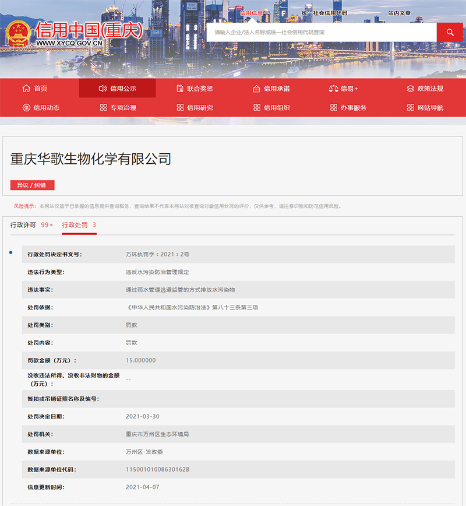
Task: Click the 异议 / 纠错 button
Action: click(32, 185)
